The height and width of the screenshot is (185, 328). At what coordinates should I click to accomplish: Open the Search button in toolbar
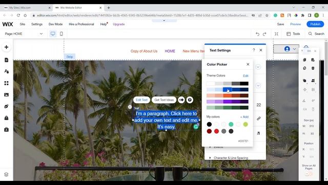click(316, 33)
